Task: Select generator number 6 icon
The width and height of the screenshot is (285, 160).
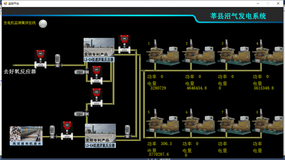Action: (199, 122)
